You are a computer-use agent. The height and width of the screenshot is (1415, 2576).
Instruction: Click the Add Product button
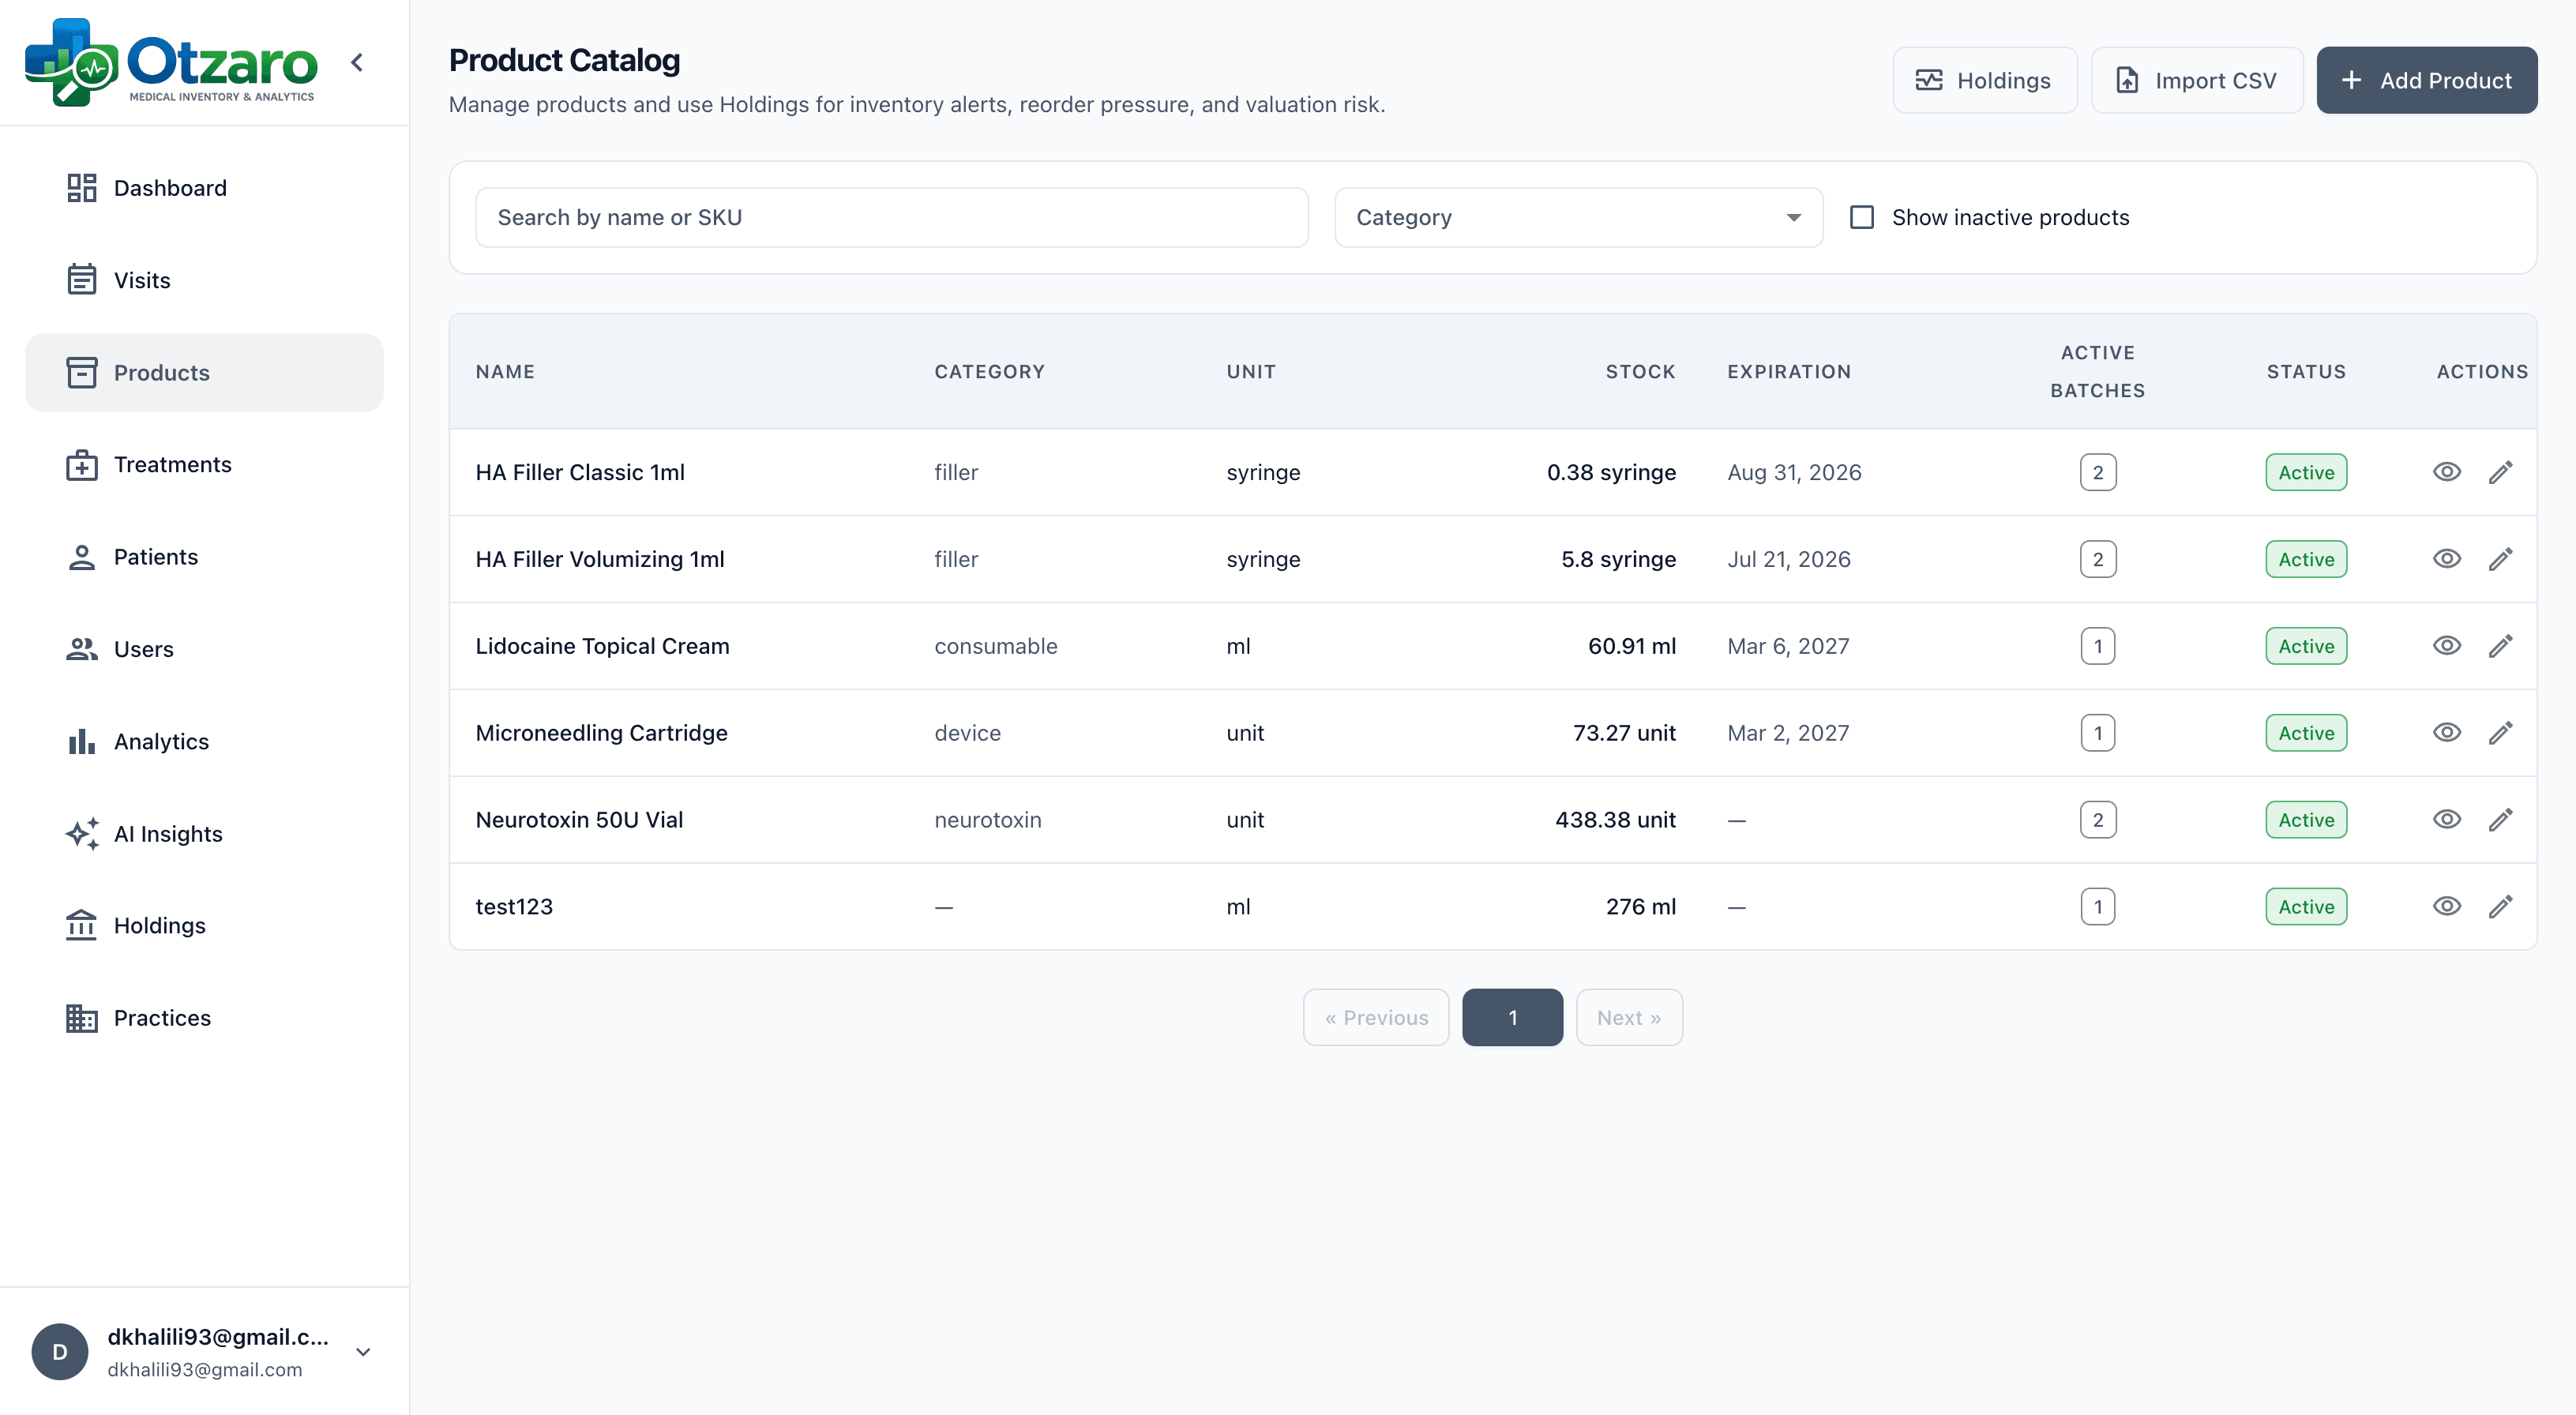pyautogui.click(x=2427, y=80)
